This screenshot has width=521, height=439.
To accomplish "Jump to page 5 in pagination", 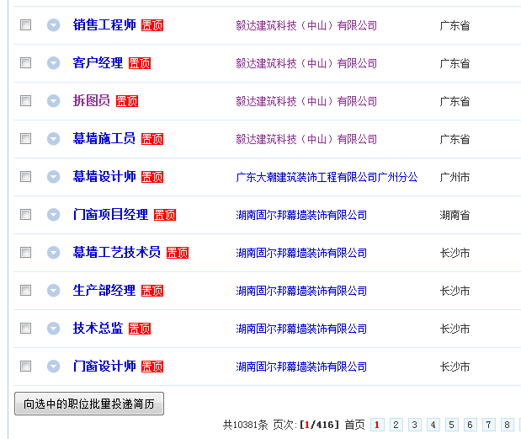I will [x=452, y=425].
